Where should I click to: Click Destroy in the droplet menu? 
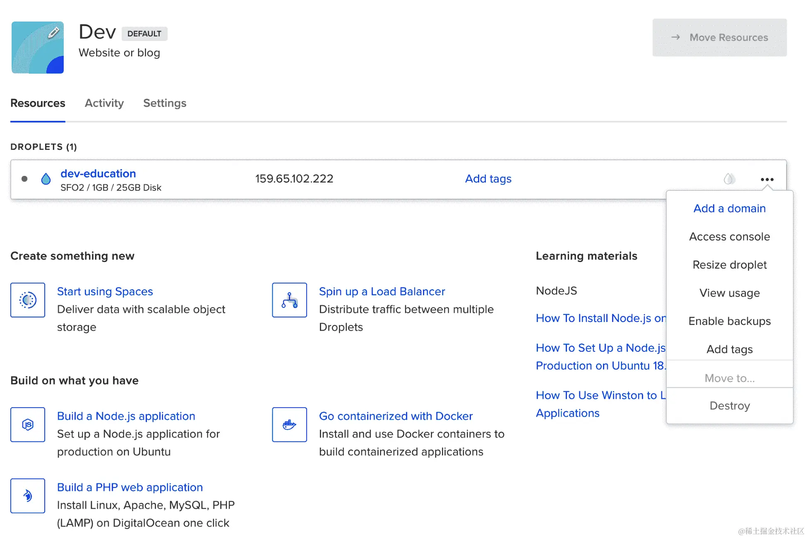(x=729, y=406)
